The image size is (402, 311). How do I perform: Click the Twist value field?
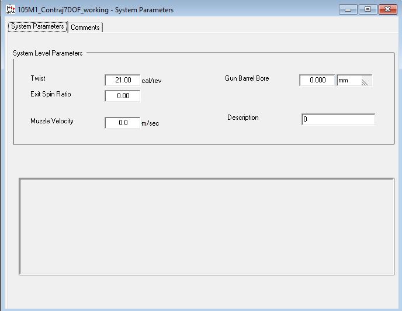tap(123, 80)
